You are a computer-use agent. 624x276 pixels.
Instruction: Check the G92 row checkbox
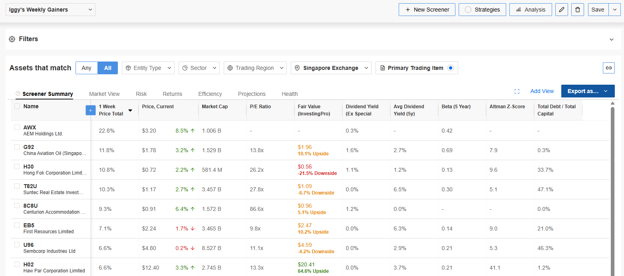(x=17, y=147)
